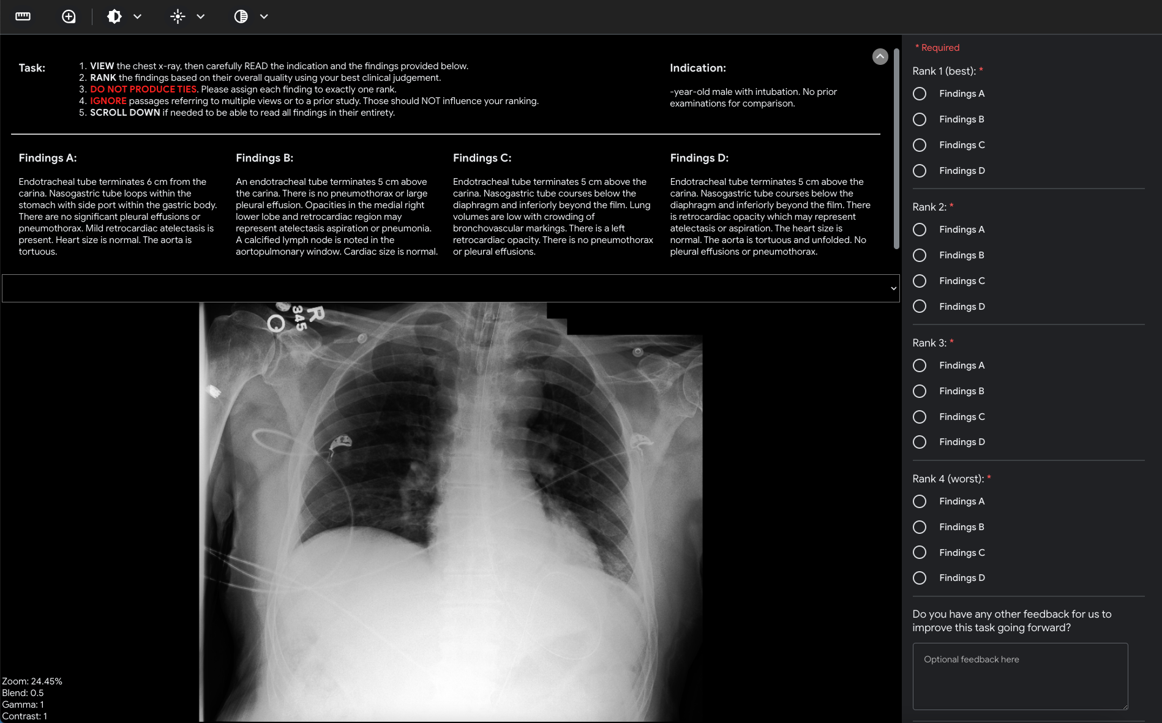Mark Findings D as Rank 1 best
Screen dimensions: 1162x723
pyautogui.click(x=919, y=171)
